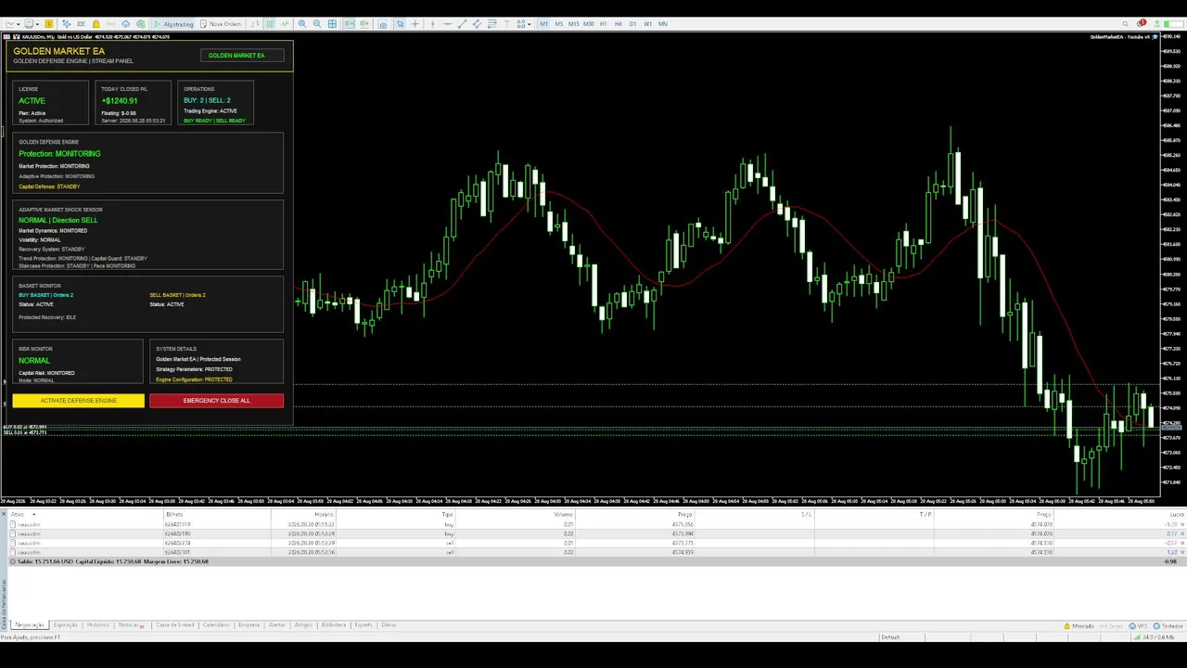Screen dimensions: 1187x668
Task: Click the yellow shopping bag market icon
Action: point(96,24)
